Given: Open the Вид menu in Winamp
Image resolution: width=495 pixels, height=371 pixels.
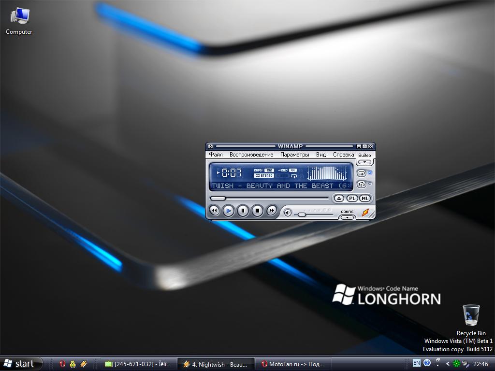Looking at the screenshot, I should 321,155.
